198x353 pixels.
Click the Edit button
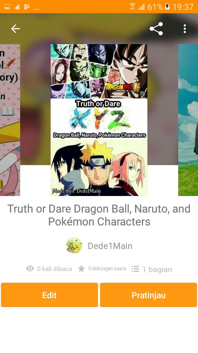(49, 295)
